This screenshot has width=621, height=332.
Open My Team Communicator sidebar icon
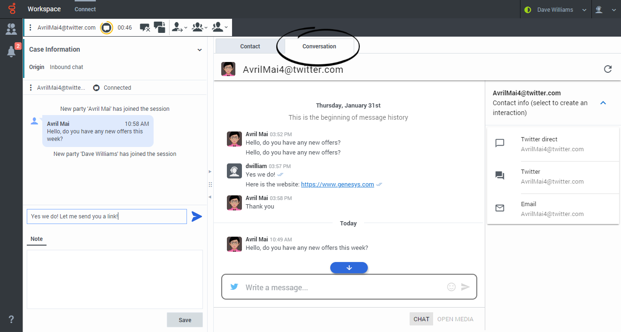(11, 29)
